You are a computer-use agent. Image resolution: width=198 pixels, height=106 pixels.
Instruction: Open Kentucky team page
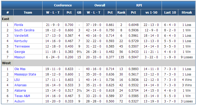tap(21, 41)
